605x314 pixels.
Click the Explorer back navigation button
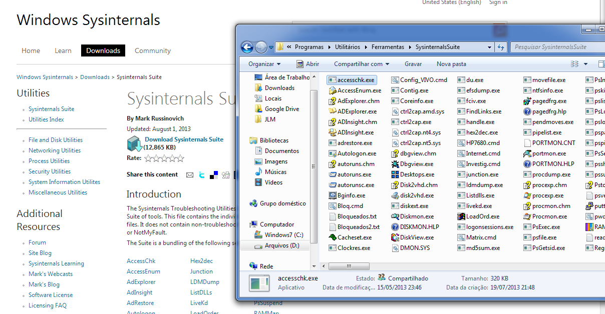click(247, 47)
